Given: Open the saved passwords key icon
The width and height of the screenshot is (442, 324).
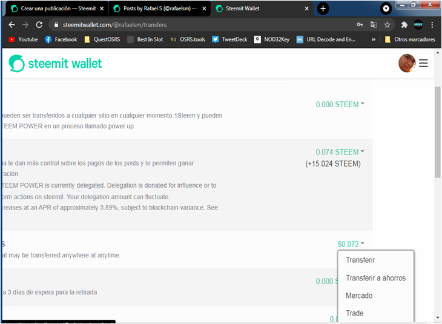Looking at the screenshot, I should (x=360, y=25).
